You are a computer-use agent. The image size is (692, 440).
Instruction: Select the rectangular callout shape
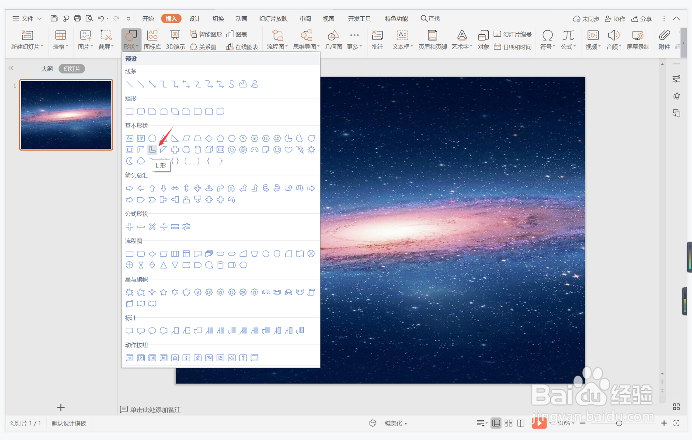(x=129, y=331)
